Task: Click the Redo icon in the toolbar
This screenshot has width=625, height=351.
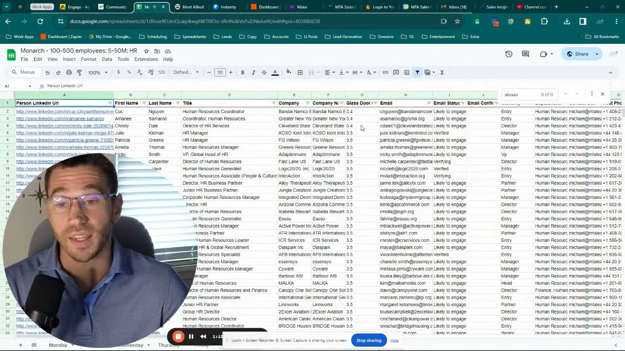Action: (x=58, y=72)
